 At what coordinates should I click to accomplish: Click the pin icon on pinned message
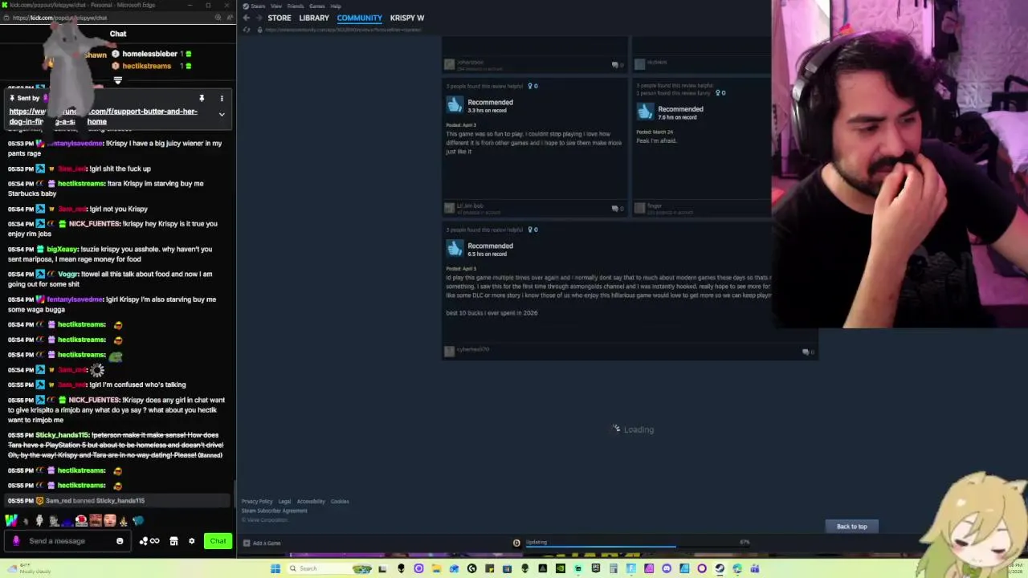202,98
